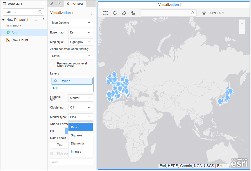The height and width of the screenshot is (171, 251).
Task: Open the Editor pencil tab
Action: [x=51, y=4]
